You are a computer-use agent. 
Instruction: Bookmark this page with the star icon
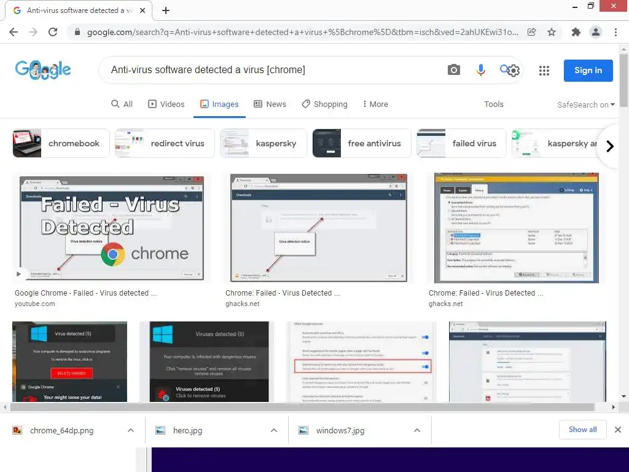point(552,32)
